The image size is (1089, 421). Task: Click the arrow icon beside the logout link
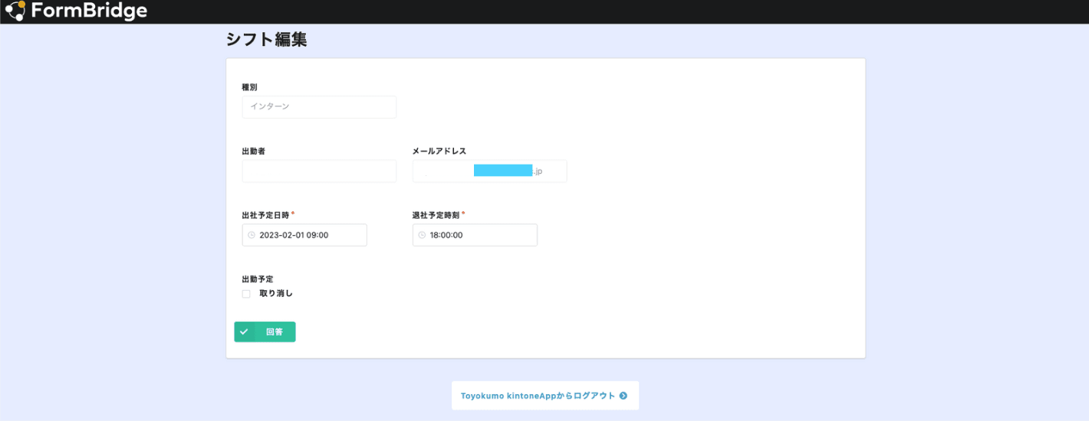[x=623, y=396]
